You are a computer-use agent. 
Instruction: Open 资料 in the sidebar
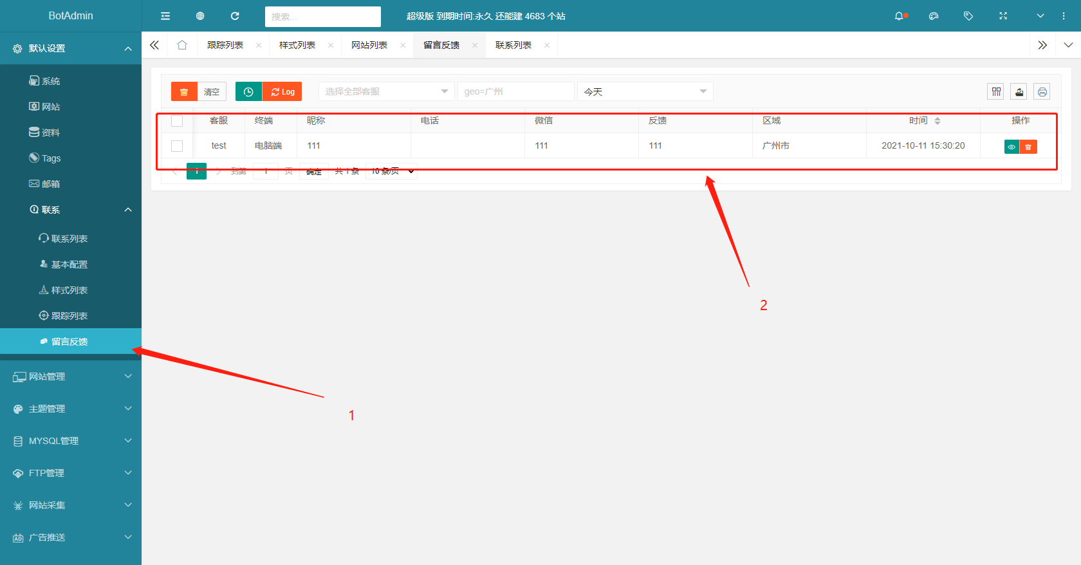click(x=71, y=133)
